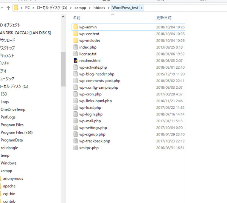Click navigation pane scroll-up arrow
Screen dimensions: 227x203
[63, 17]
